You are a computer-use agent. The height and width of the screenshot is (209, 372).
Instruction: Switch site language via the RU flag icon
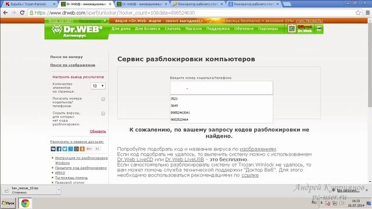pos(319,29)
